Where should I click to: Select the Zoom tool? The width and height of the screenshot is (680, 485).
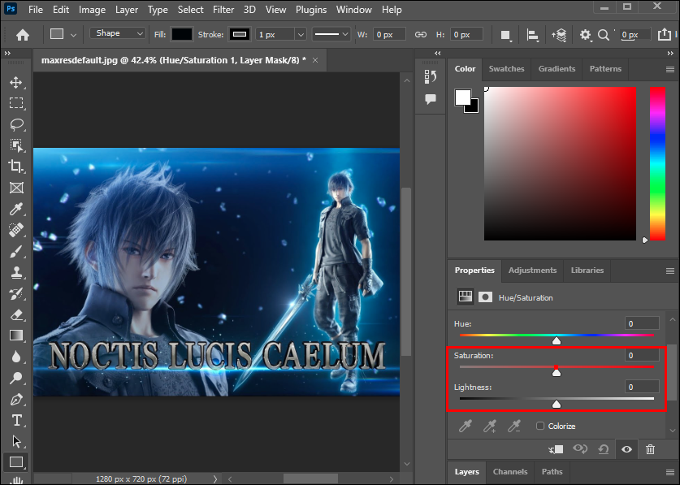pos(16,378)
